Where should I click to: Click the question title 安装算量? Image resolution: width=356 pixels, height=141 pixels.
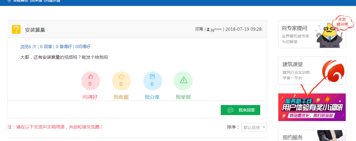35,30
